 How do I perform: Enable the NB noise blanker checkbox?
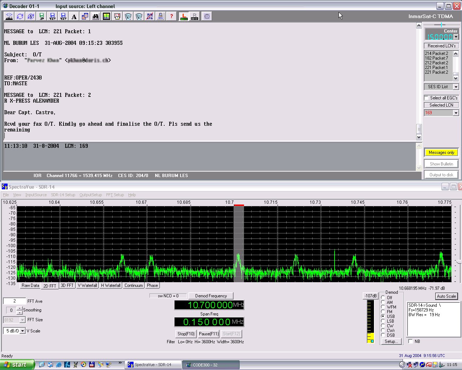pos(410,341)
